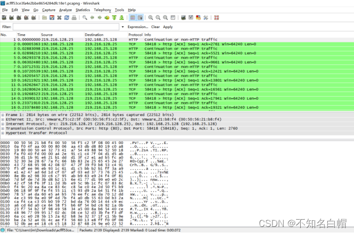The width and height of the screenshot is (354, 233).
Task: Select packet 1 Continuation row
Action: [x=177, y=39]
